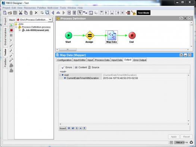
Task: Click the output panel scroll-down arrow
Action: tap(189, 121)
